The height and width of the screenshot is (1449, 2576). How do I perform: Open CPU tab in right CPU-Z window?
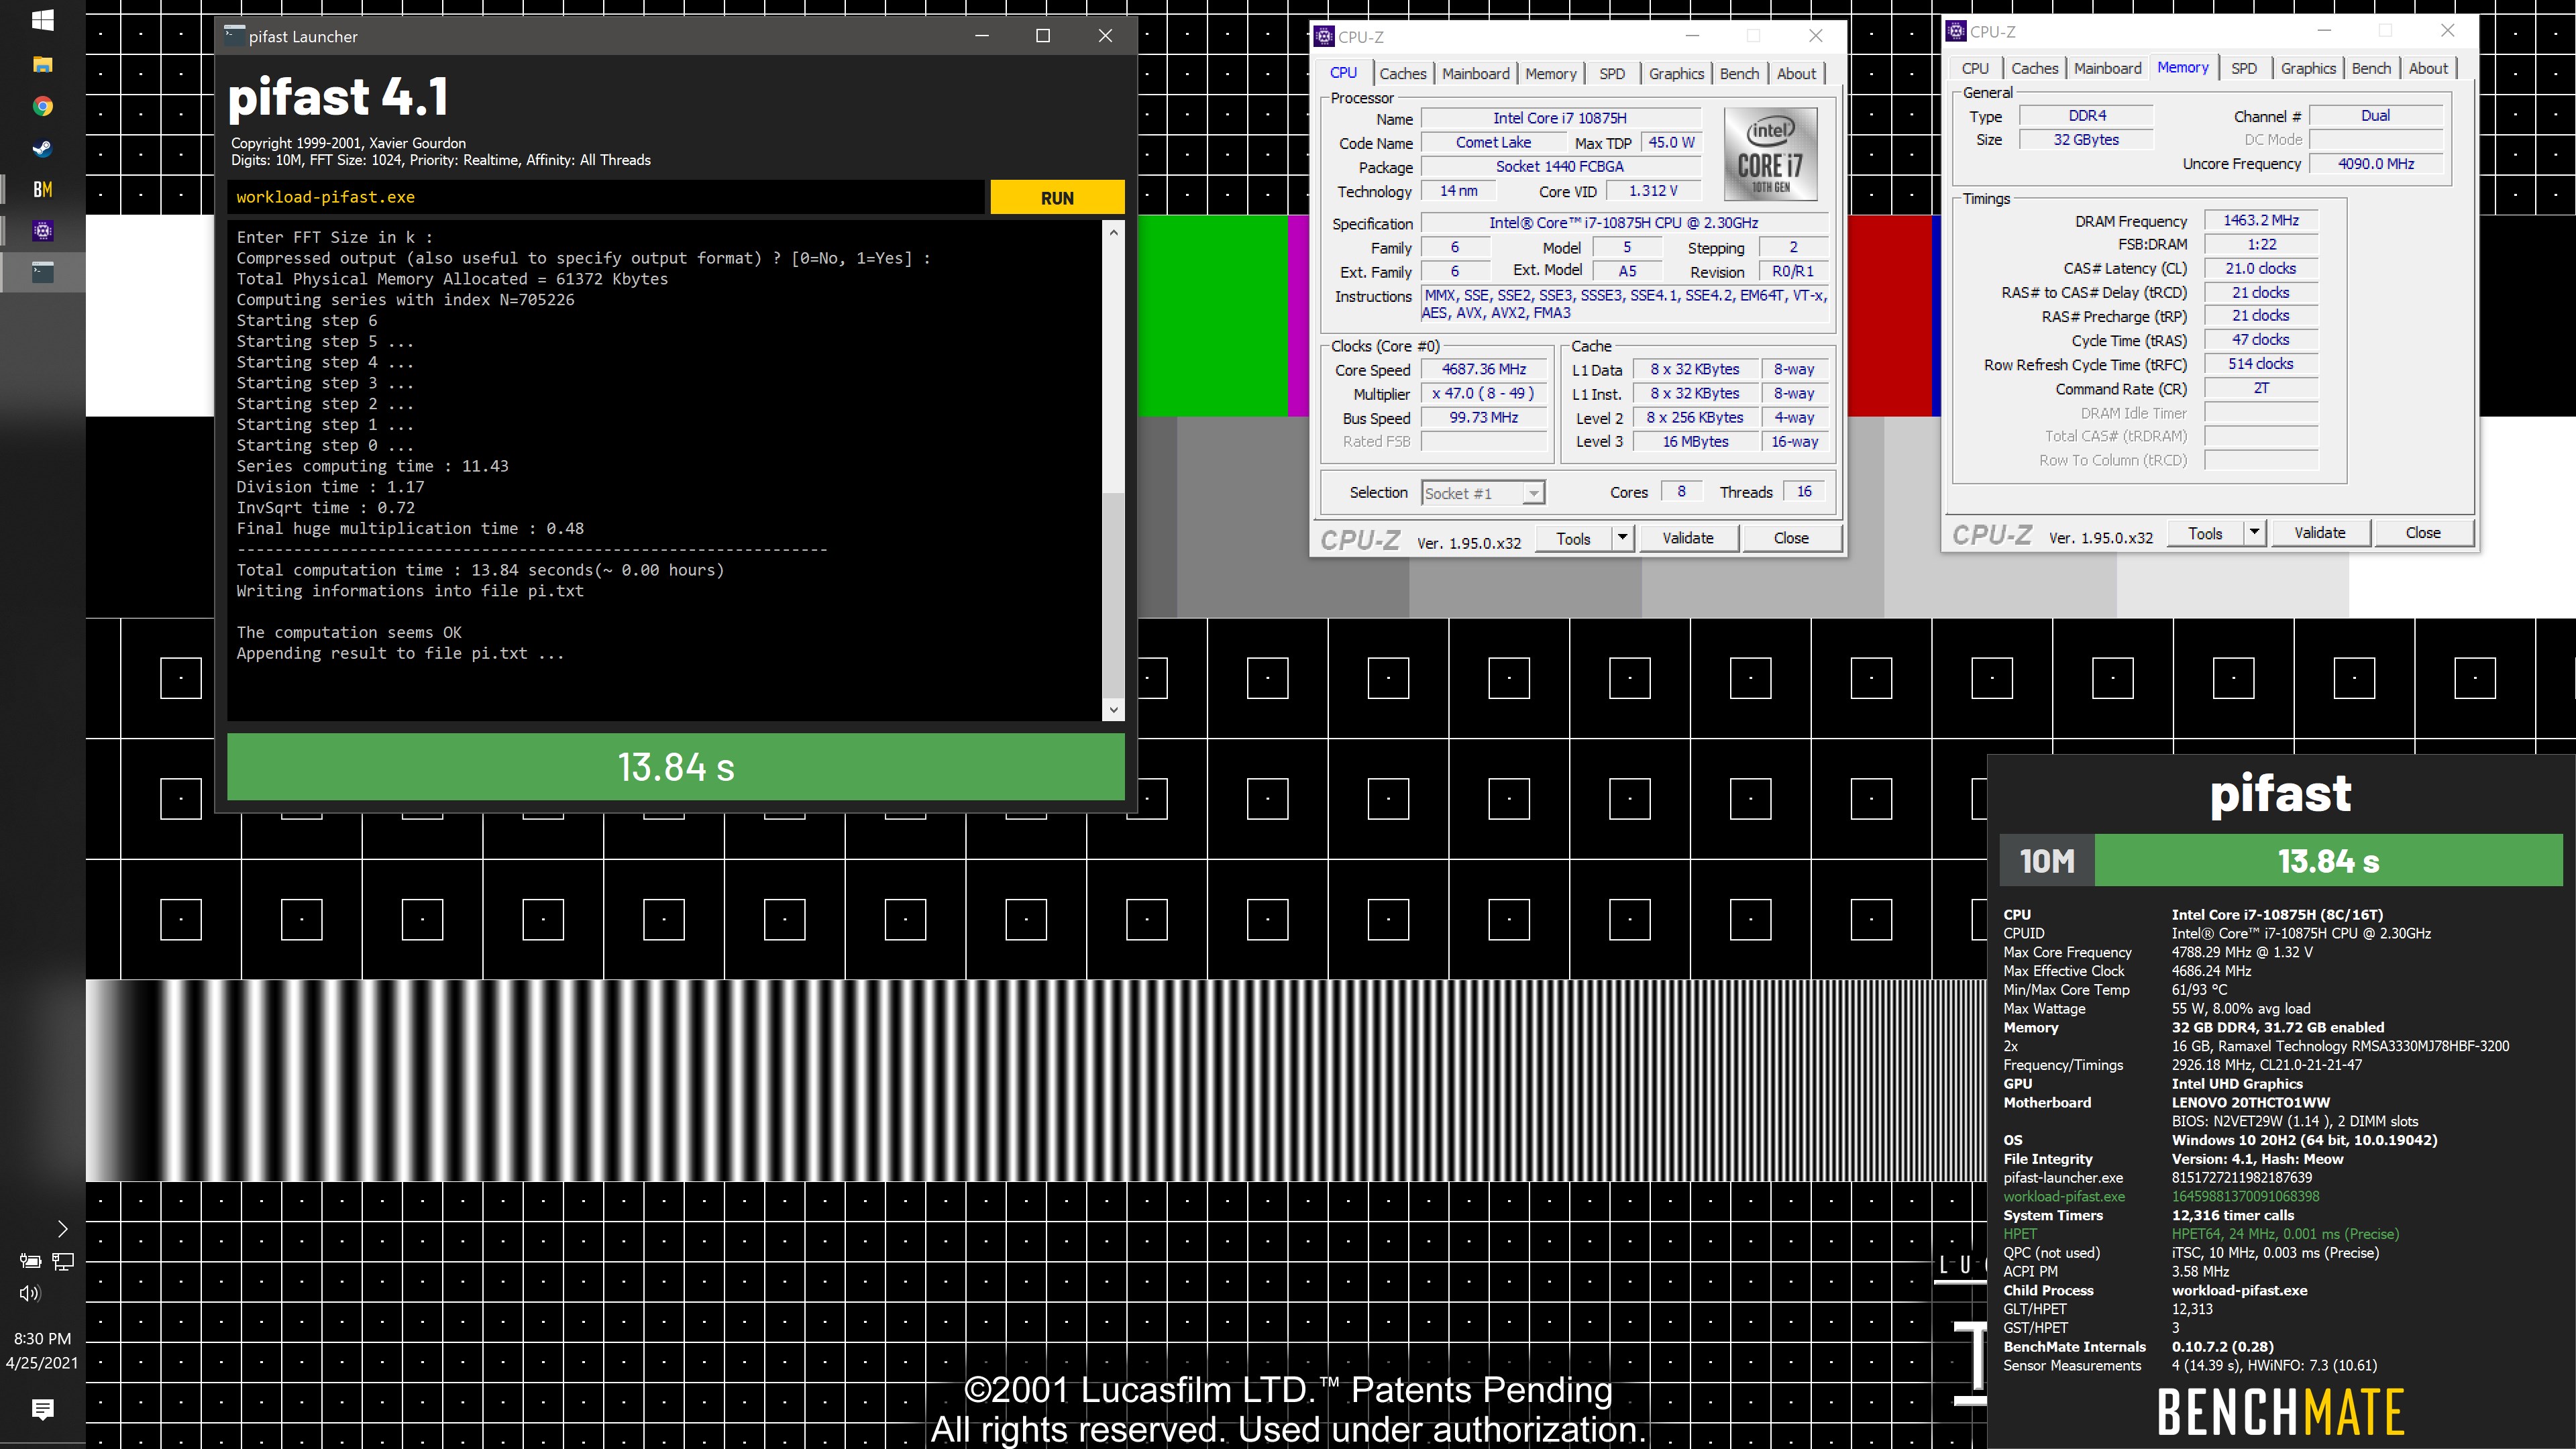click(x=1975, y=69)
